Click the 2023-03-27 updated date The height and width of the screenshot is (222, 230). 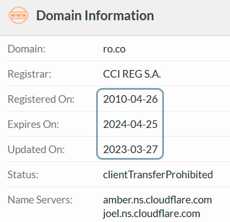[130, 149]
